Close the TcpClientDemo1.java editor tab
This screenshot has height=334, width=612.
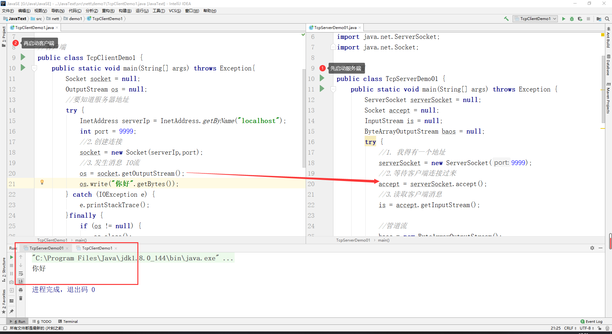[57, 28]
